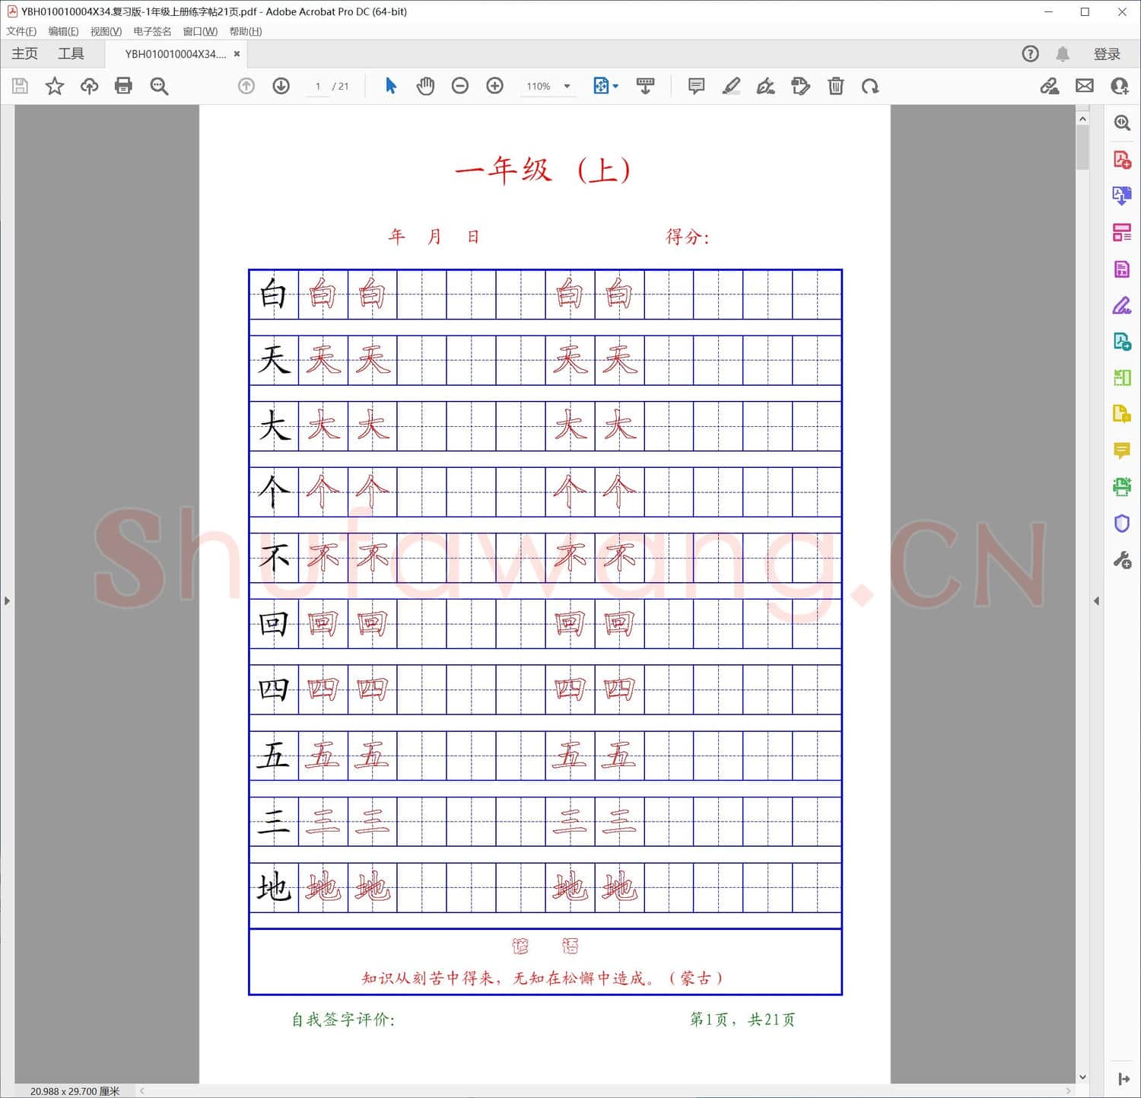Click the Print icon

tap(123, 86)
